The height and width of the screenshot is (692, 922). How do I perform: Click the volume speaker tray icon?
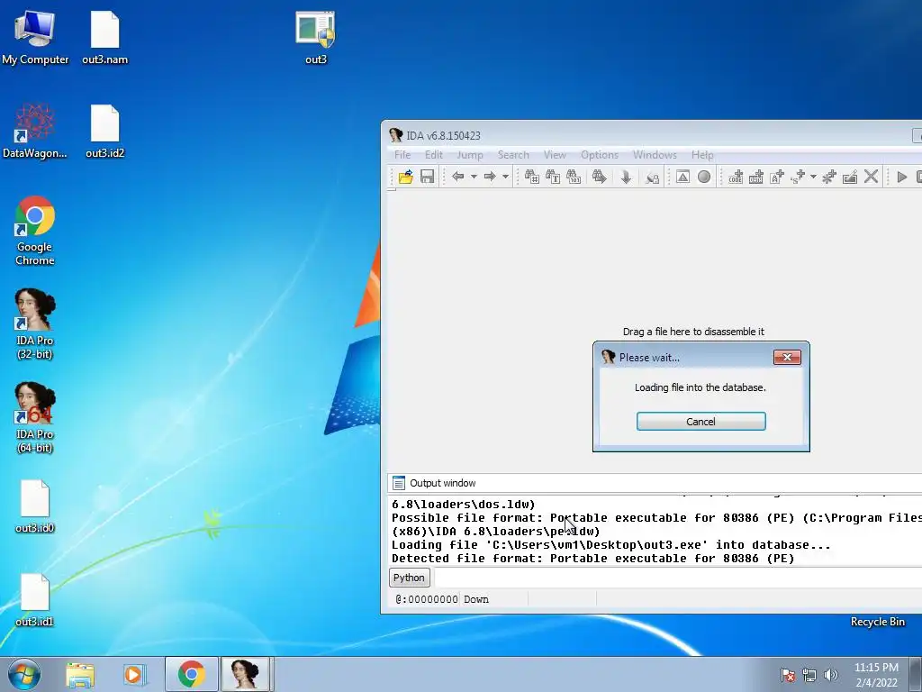pyautogui.click(x=831, y=675)
